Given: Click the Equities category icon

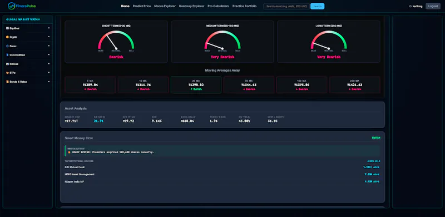Looking at the screenshot, I should click(7, 28).
